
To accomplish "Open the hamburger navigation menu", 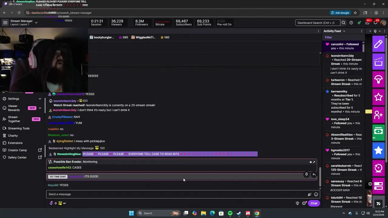I will (5, 23).
